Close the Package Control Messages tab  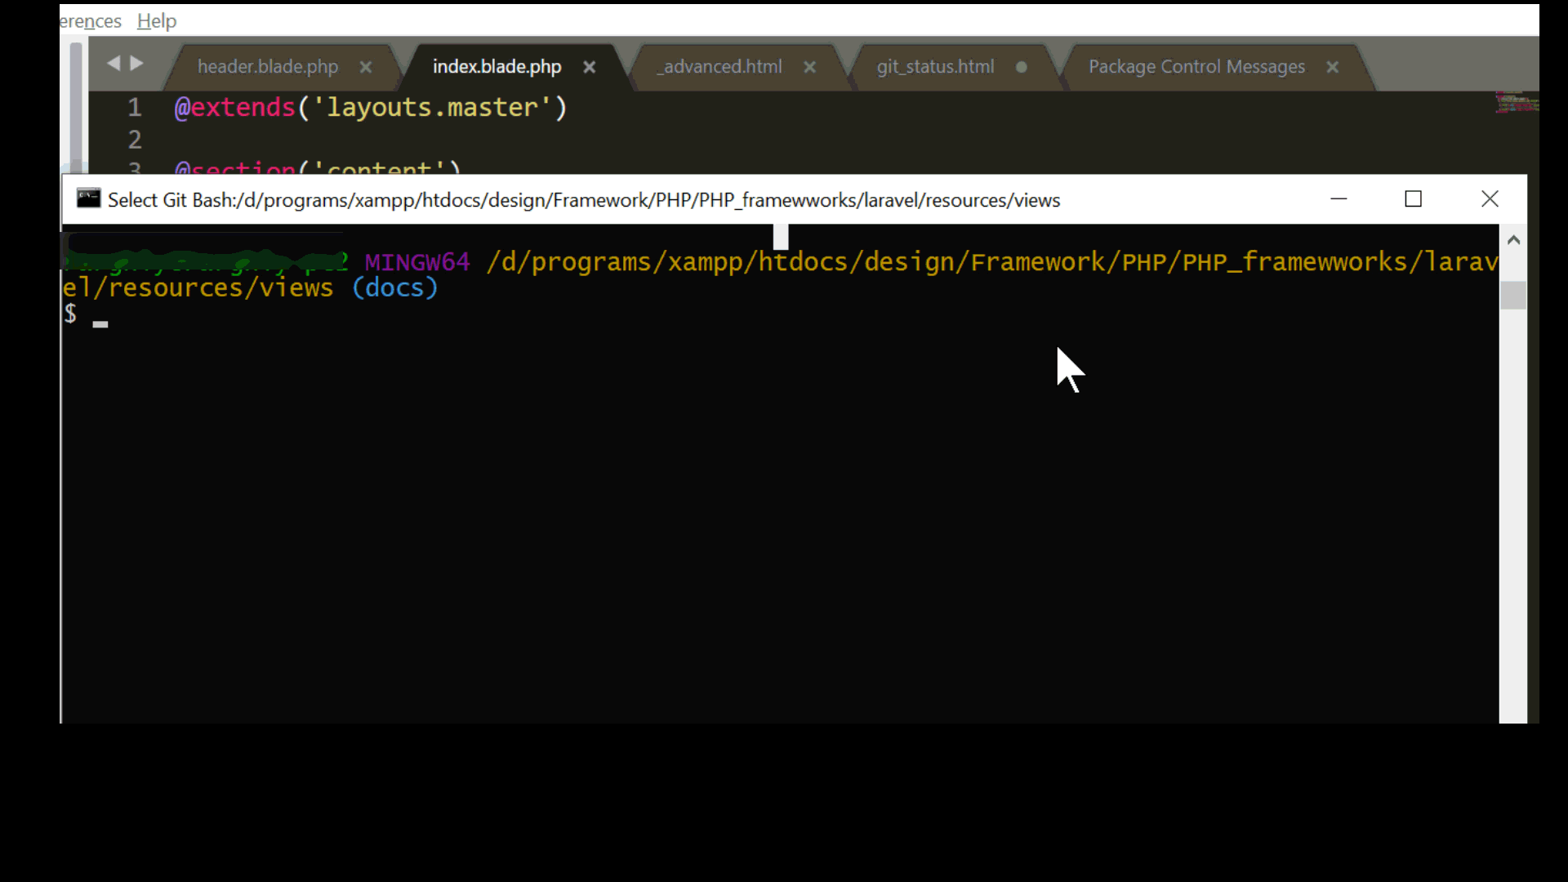tap(1333, 68)
